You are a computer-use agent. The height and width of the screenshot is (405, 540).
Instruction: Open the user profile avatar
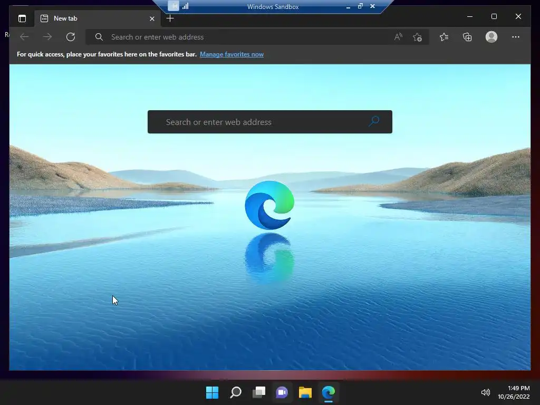pos(491,37)
